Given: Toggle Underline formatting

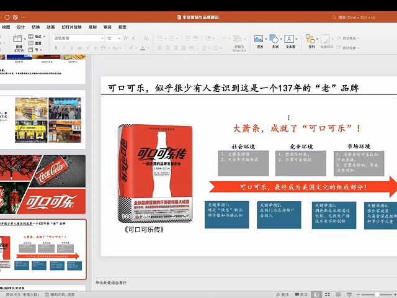Looking at the screenshot, I should [72, 48].
